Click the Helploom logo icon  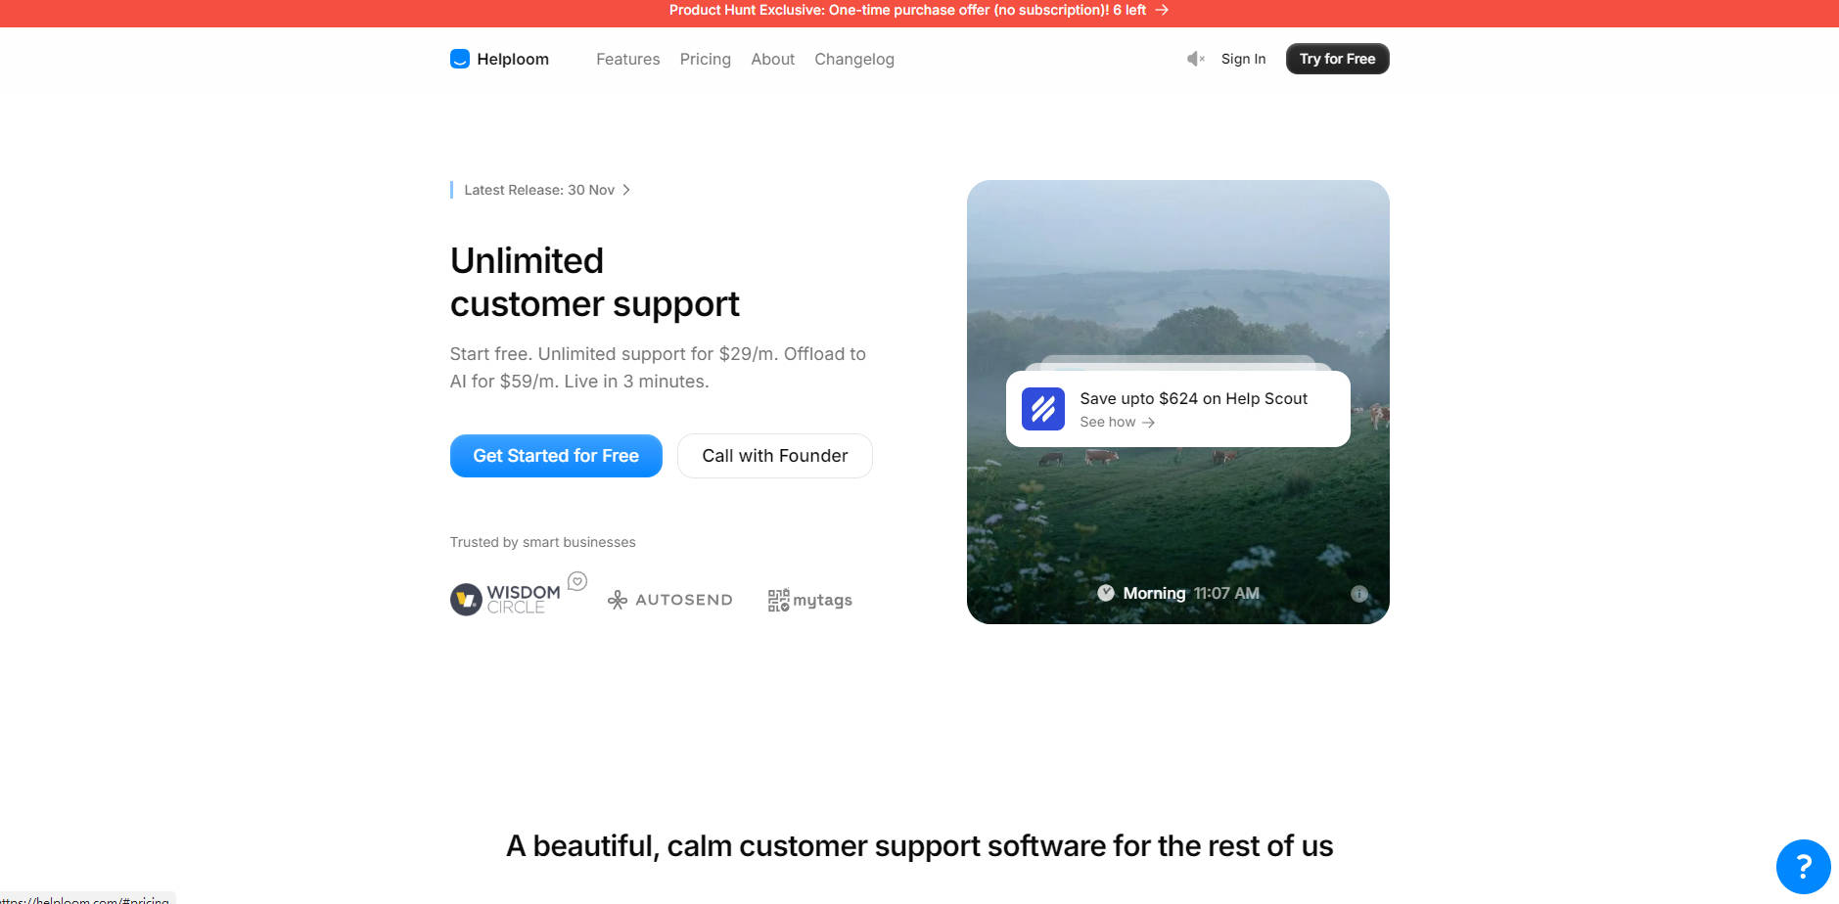(459, 59)
